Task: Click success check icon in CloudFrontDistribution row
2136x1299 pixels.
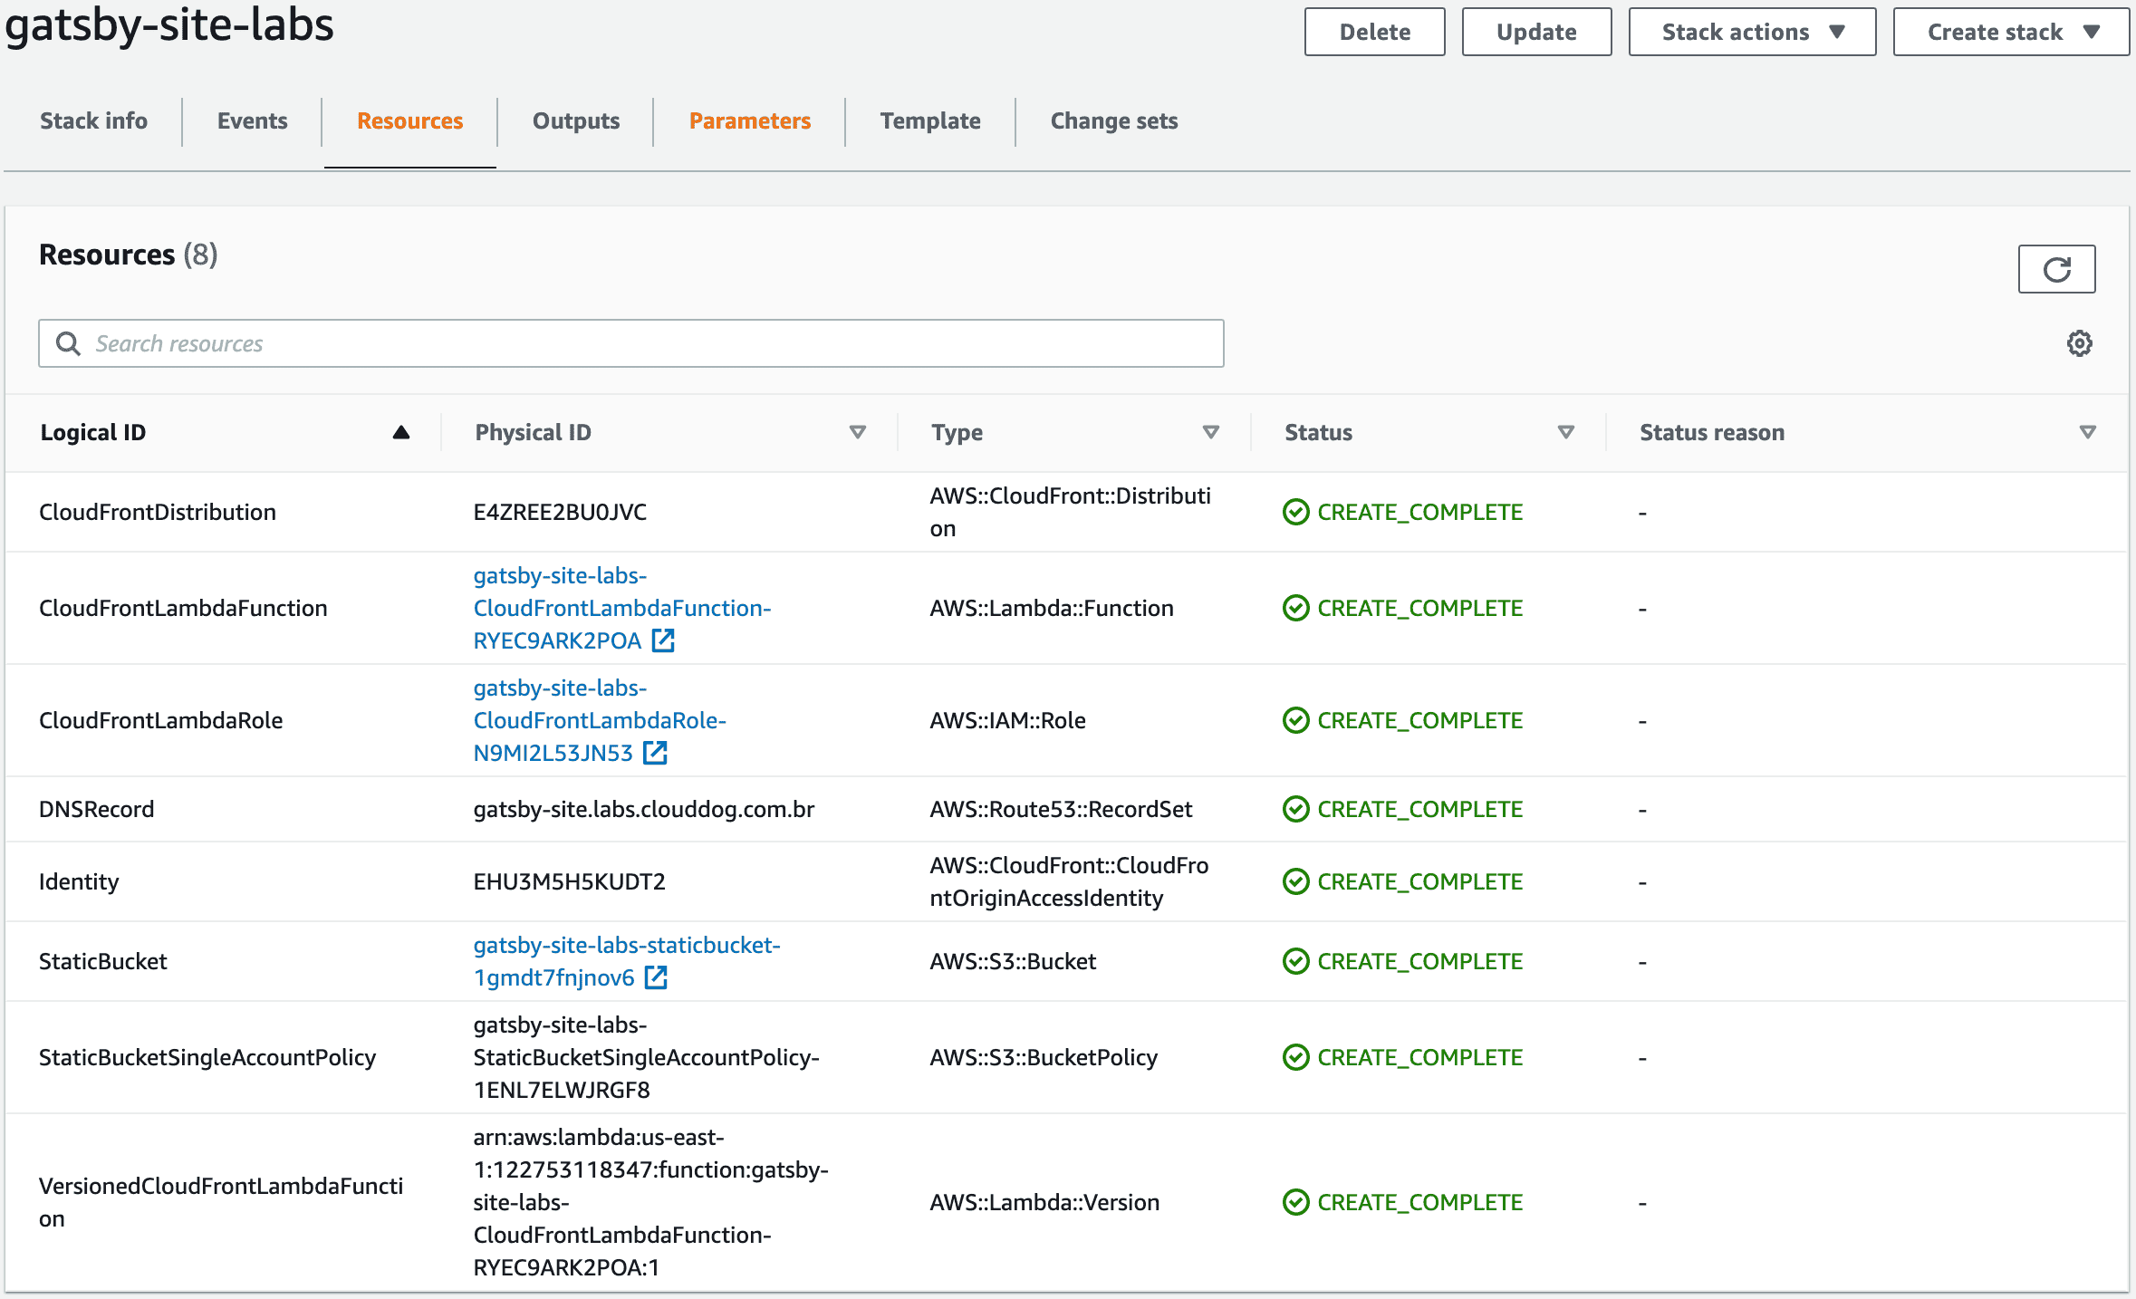Action: click(1296, 512)
